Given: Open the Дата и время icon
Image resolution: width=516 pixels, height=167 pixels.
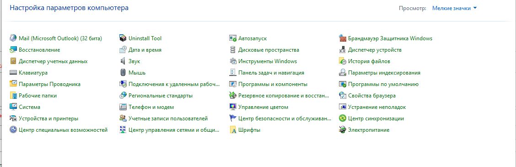Looking at the screenshot, I should pyautogui.click(x=123, y=50).
